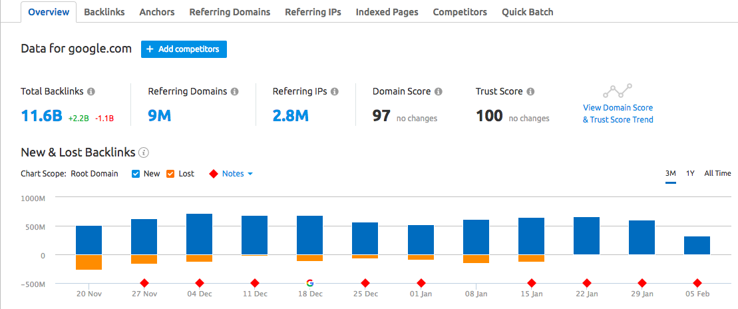Click the Root Domain chart scope text
The image size is (738, 309).
click(94, 174)
